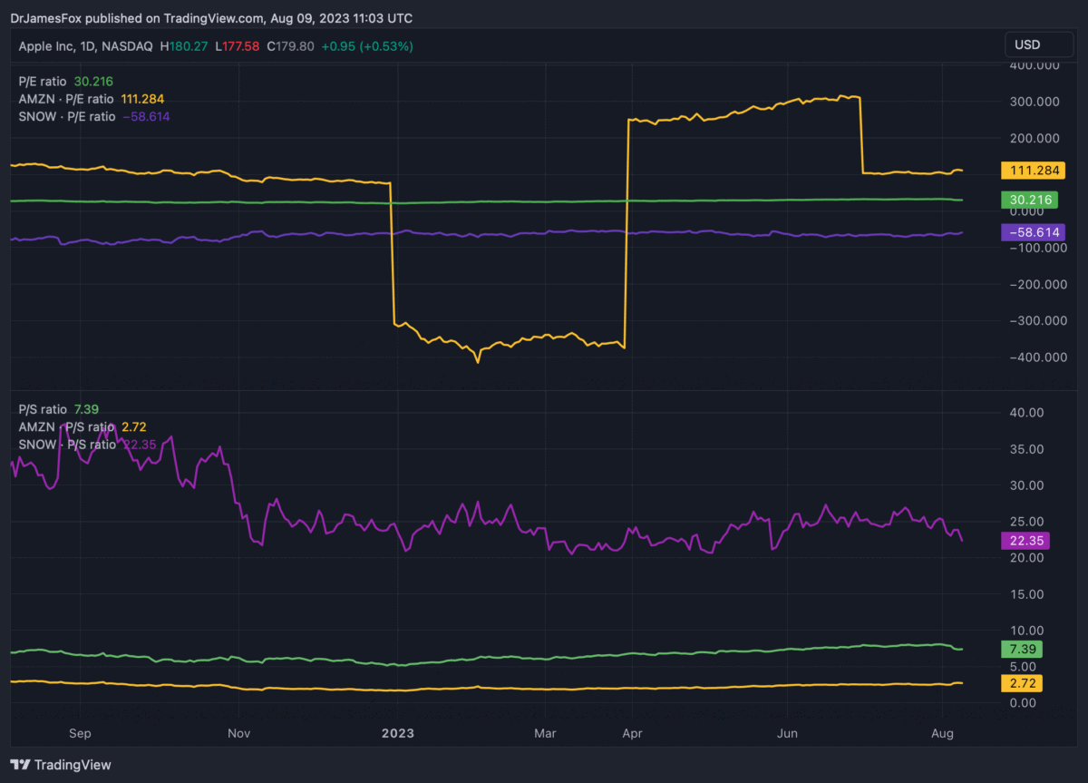Click the yellow 2.72 price tag
This screenshot has width=1088, height=783.
coord(1021,681)
